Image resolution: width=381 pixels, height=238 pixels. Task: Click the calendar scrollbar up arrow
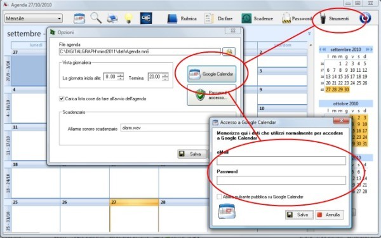pyautogui.click(x=311, y=45)
